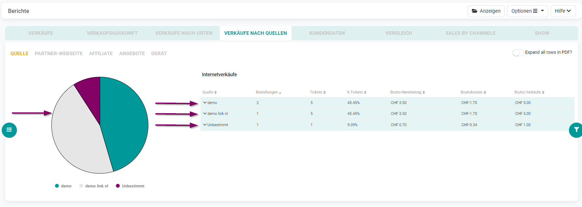Toggle demo series in chart legend
Viewport: 582px width, 207px height.
coord(63,186)
